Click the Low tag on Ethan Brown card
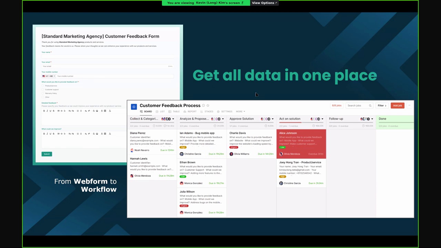Viewport: 441px width, 248px height. (x=183, y=177)
